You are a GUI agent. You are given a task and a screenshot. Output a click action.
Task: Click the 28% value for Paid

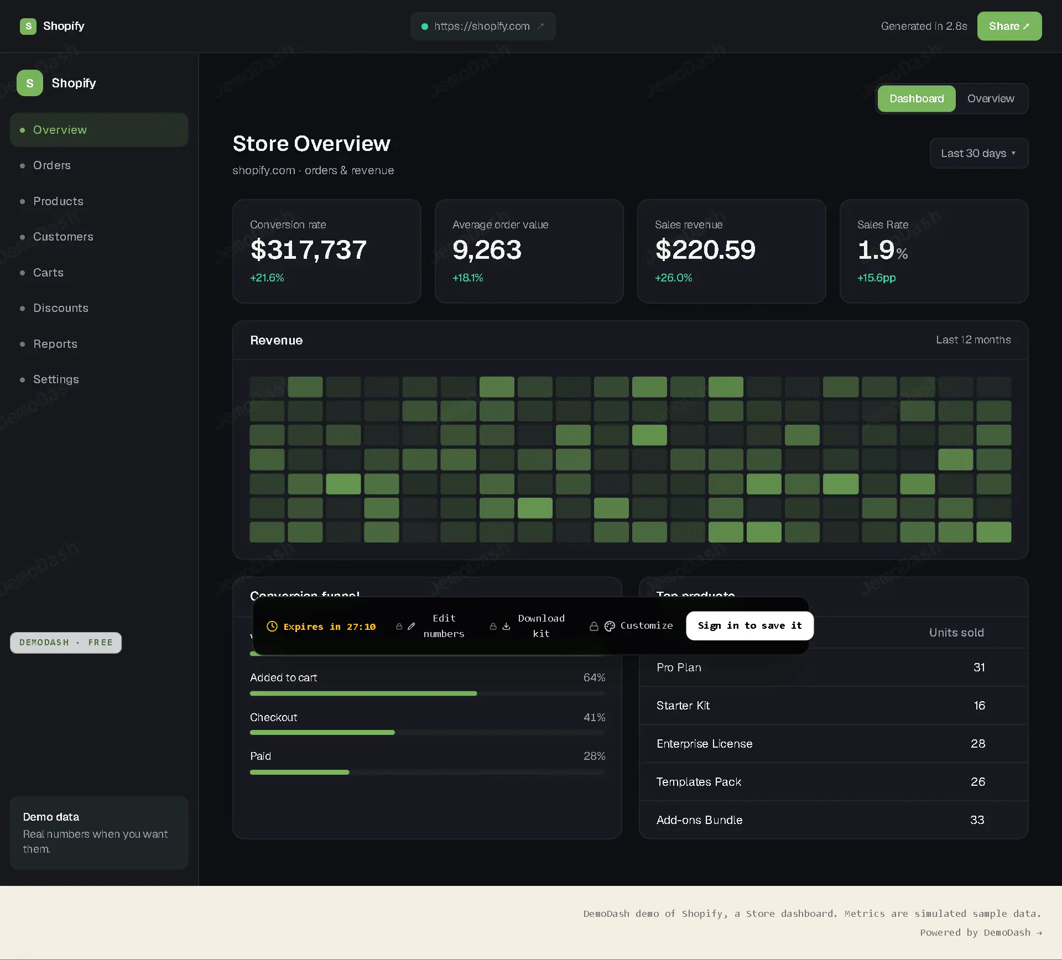pos(595,756)
